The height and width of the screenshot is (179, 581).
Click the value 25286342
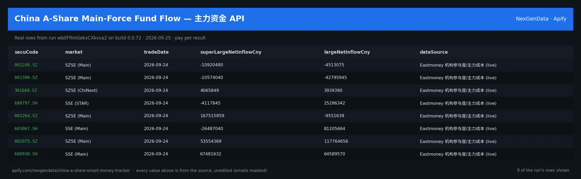334,103
